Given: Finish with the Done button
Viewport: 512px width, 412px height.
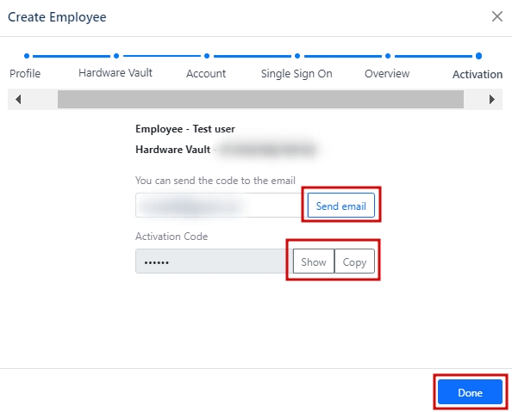Looking at the screenshot, I should click(x=471, y=392).
